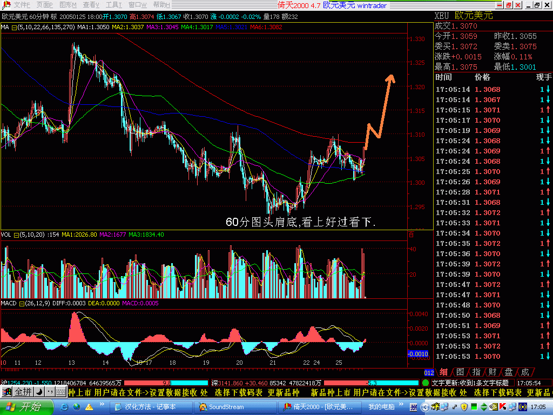Screen dimensions: 553x415
Task: Click the DIFF:0.0003 MACD label
Action: [x=69, y=304]
